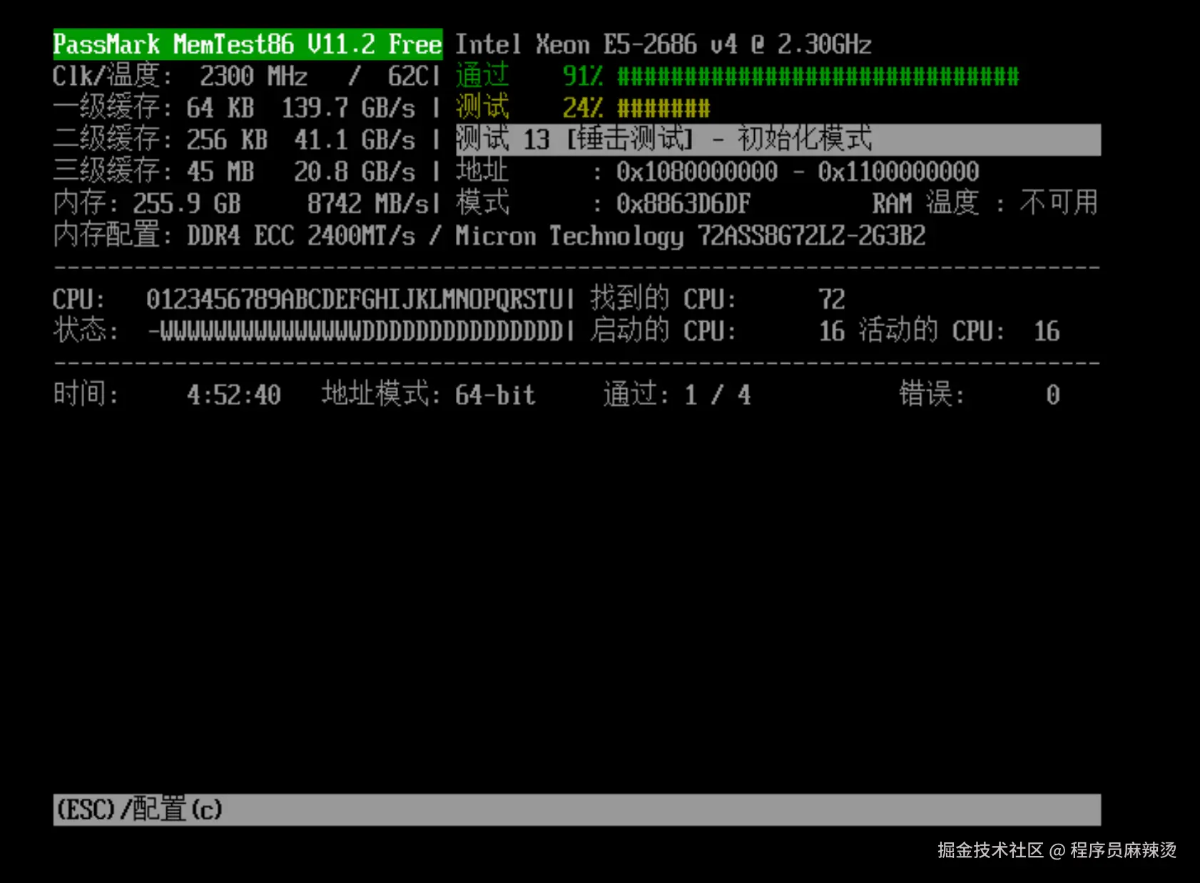The height and width of the screenshot is (883, 1200).
Task: Click the RAM 温度 不可用 reading
Action: coord(985,203)
